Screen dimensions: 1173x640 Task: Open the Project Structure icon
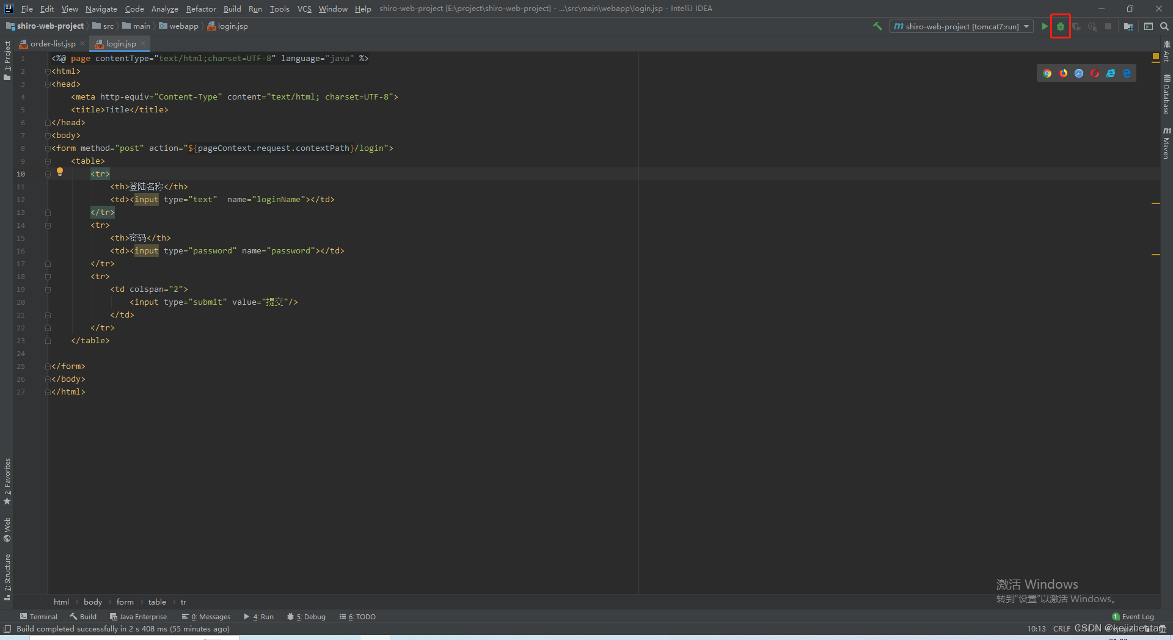click(x=1128, y=26)
